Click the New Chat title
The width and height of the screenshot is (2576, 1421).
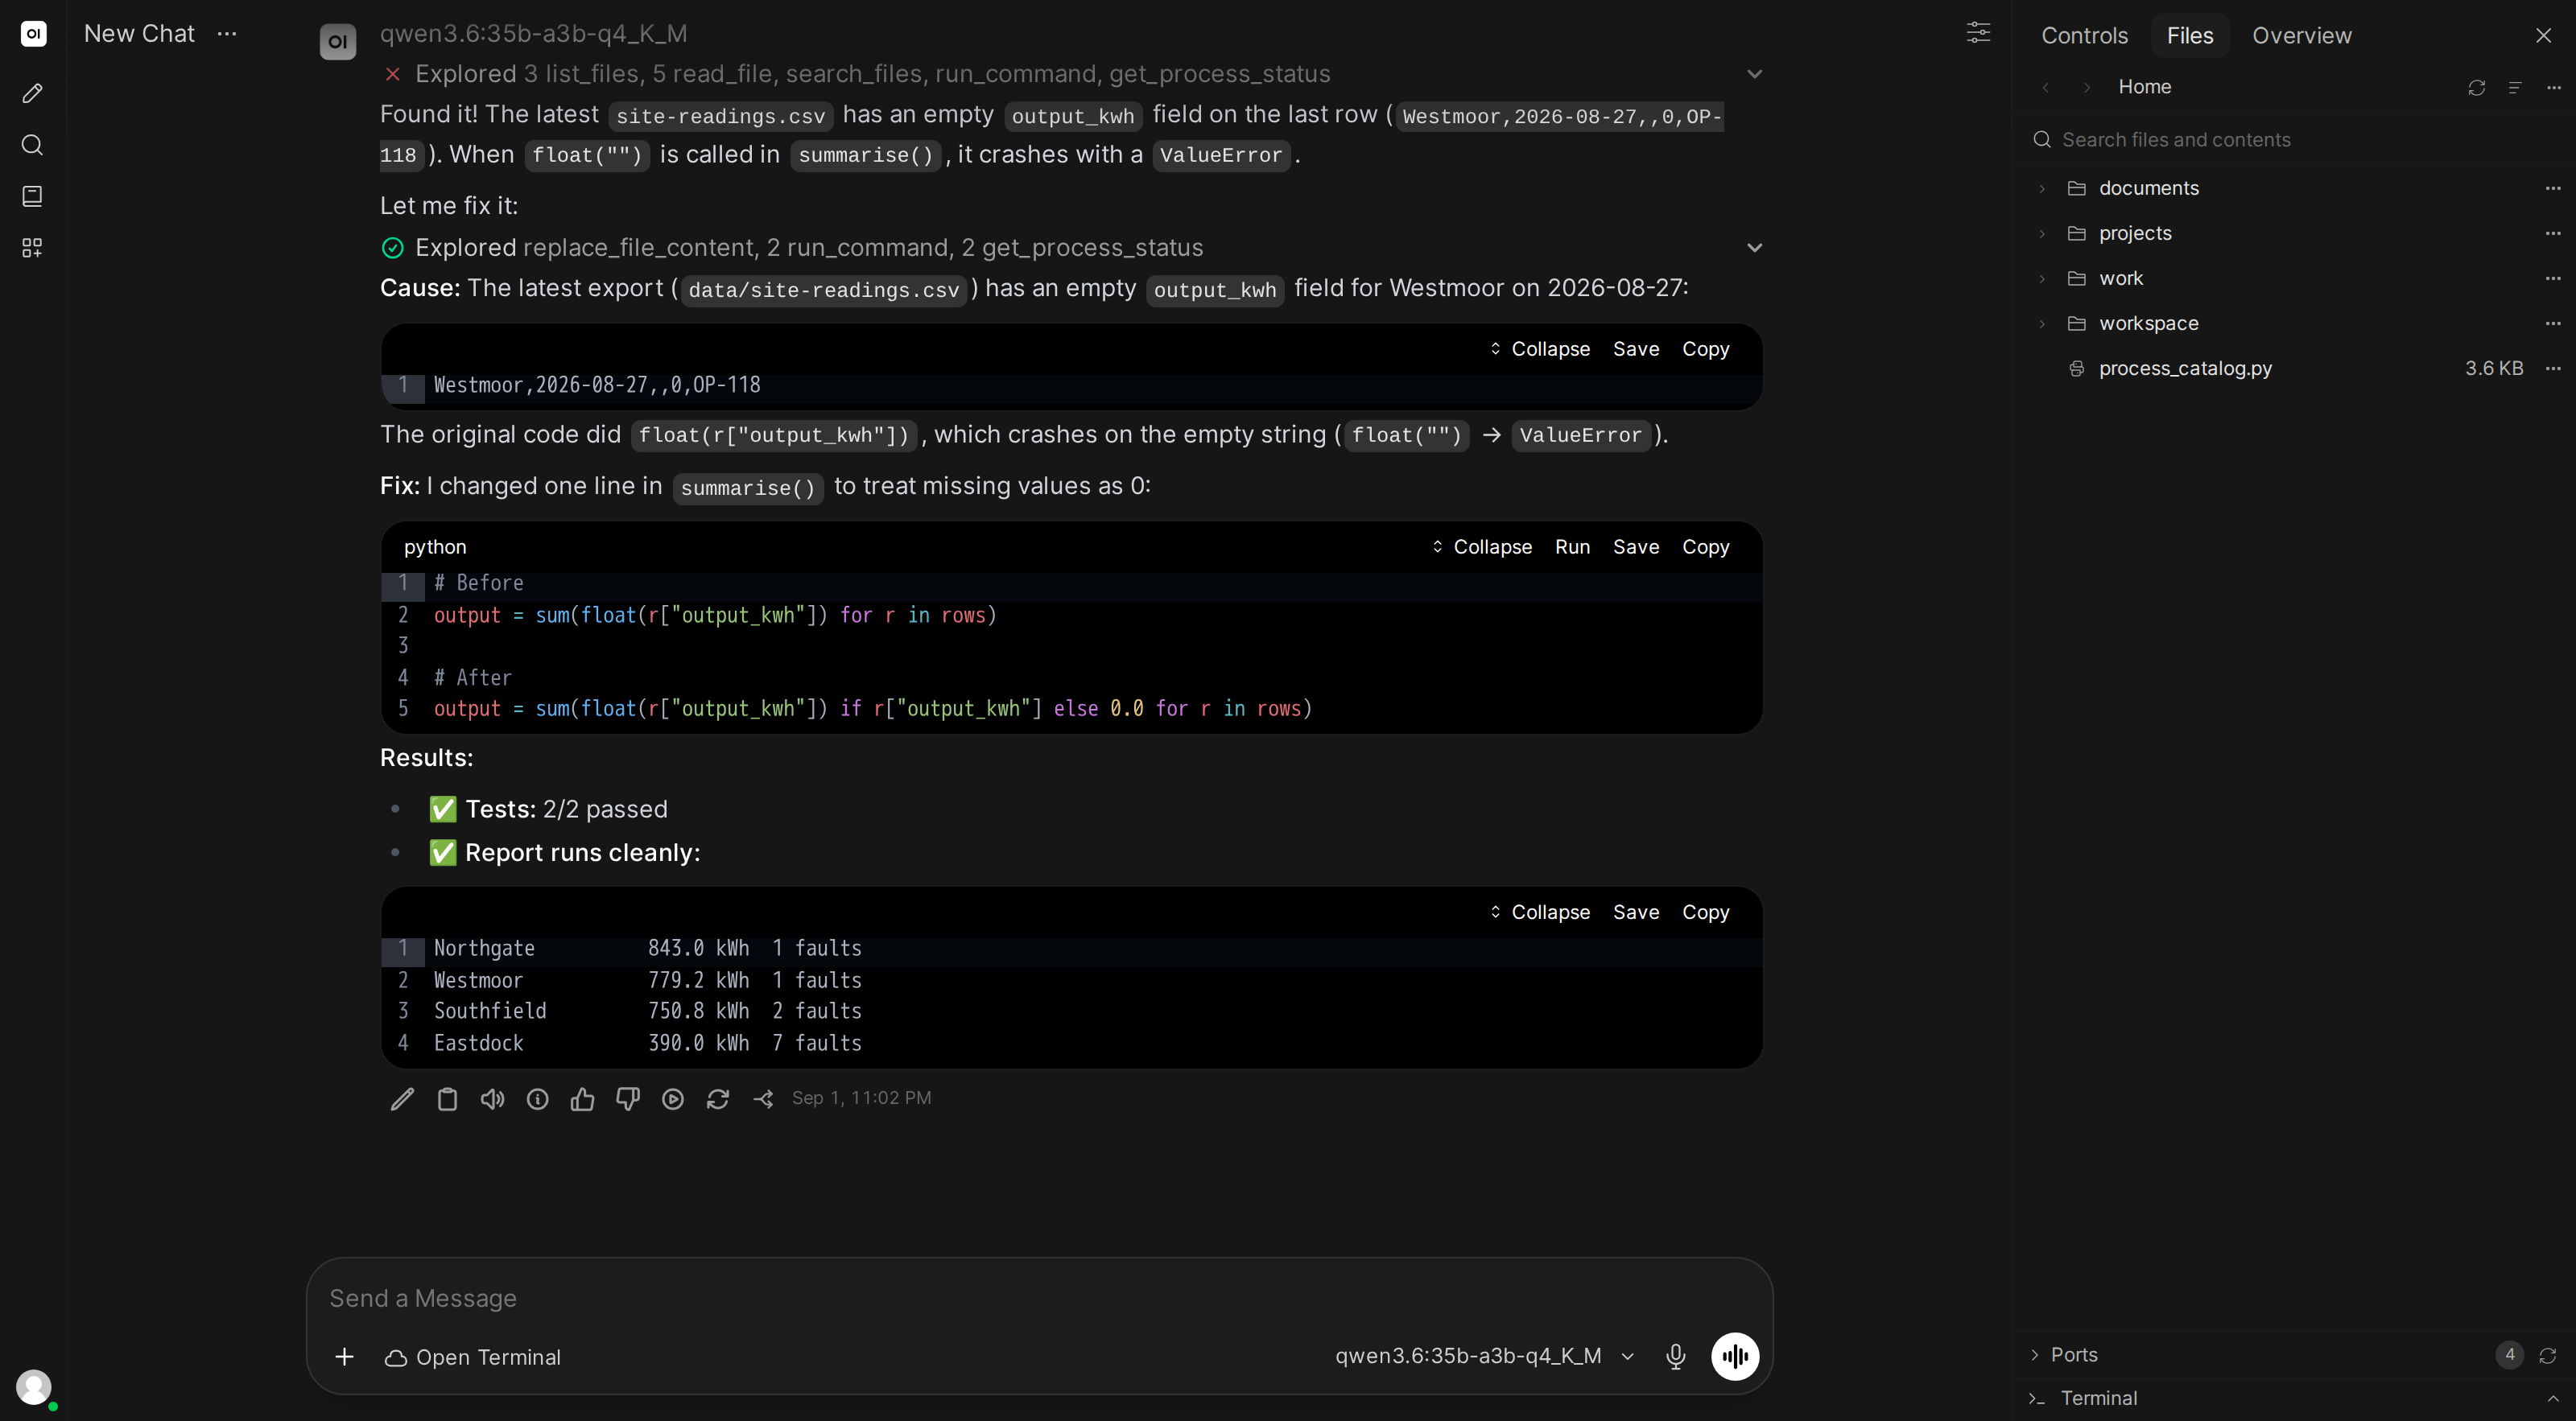139,33
